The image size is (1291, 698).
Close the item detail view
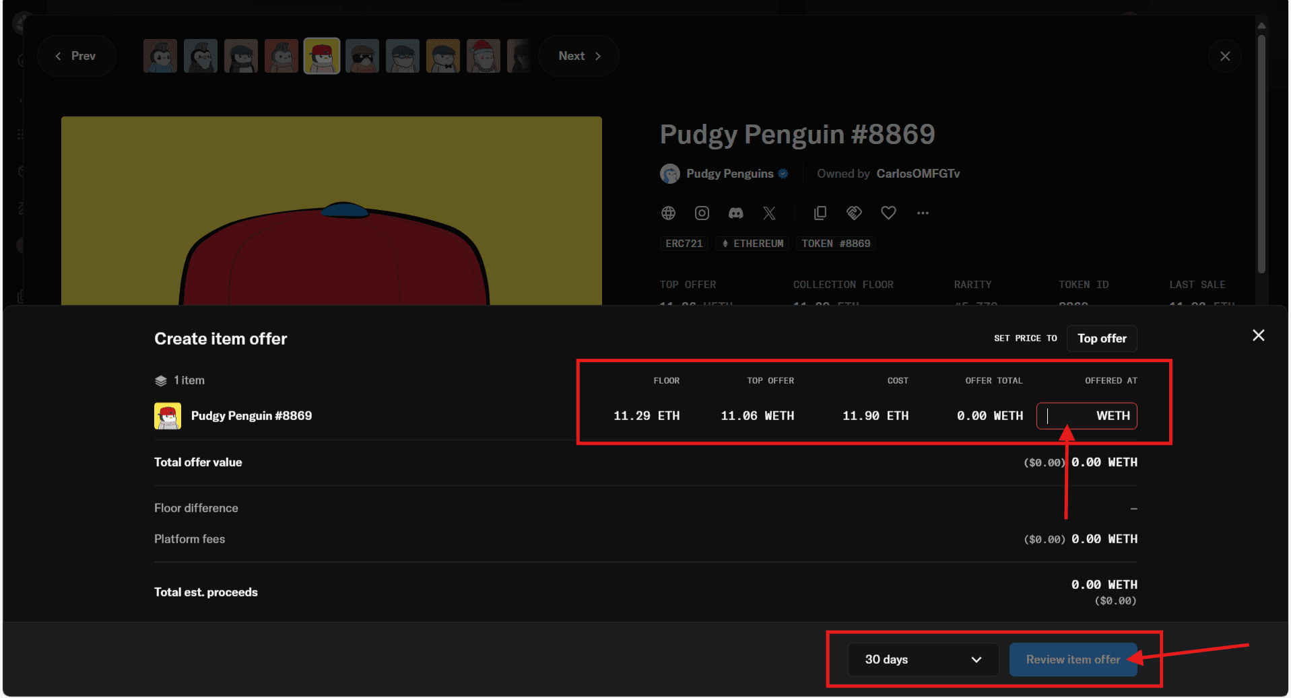[1225, 57]
